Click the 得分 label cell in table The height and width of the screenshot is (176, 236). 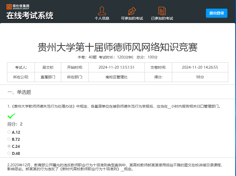(158, 77)
